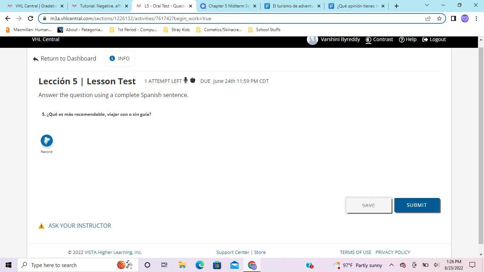Viewport: 484px width, 272px height.
Task: Open Store footer link
Action: [260, 252]
